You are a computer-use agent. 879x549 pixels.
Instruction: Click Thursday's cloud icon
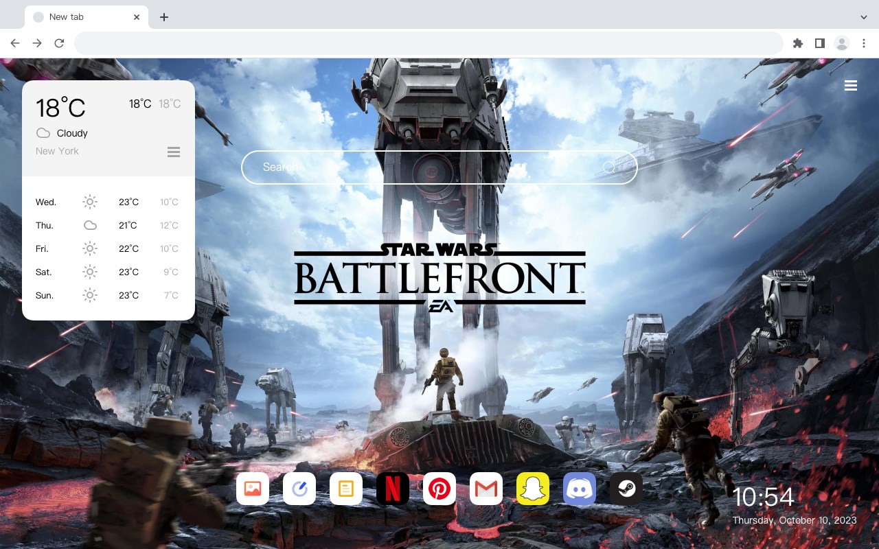click(x=90, y=225)
